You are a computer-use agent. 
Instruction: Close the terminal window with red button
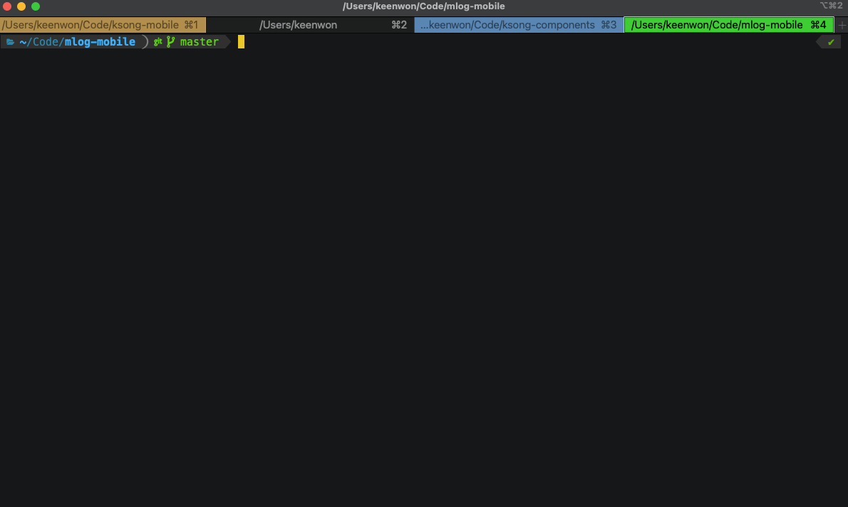(x=7, y=6)
